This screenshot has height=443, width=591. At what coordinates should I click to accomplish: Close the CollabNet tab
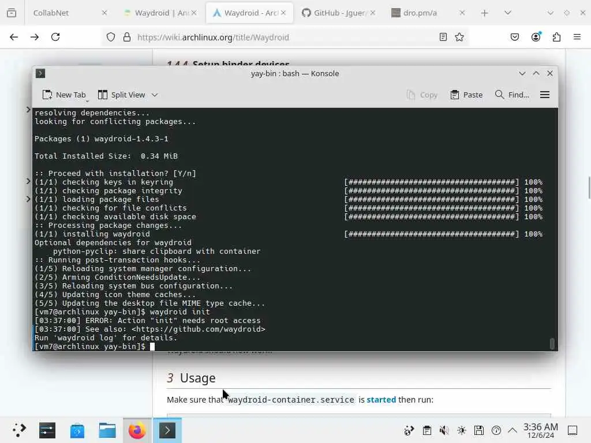[104, 13]
